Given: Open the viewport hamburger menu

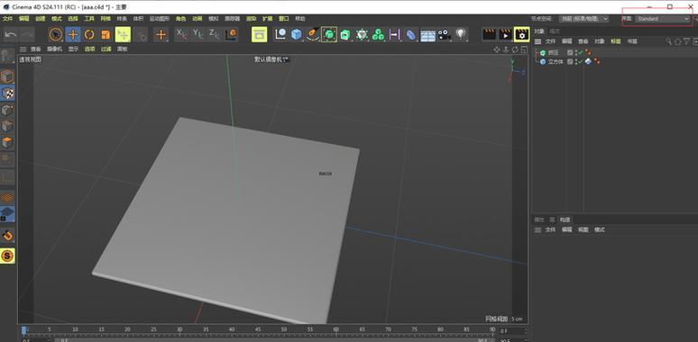Looking at the screenshot, I should coord(23,49).
